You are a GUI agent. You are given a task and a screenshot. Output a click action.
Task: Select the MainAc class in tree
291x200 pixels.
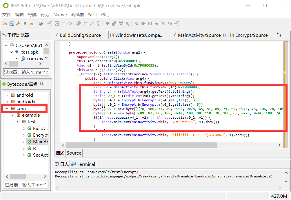coord(38,142)
